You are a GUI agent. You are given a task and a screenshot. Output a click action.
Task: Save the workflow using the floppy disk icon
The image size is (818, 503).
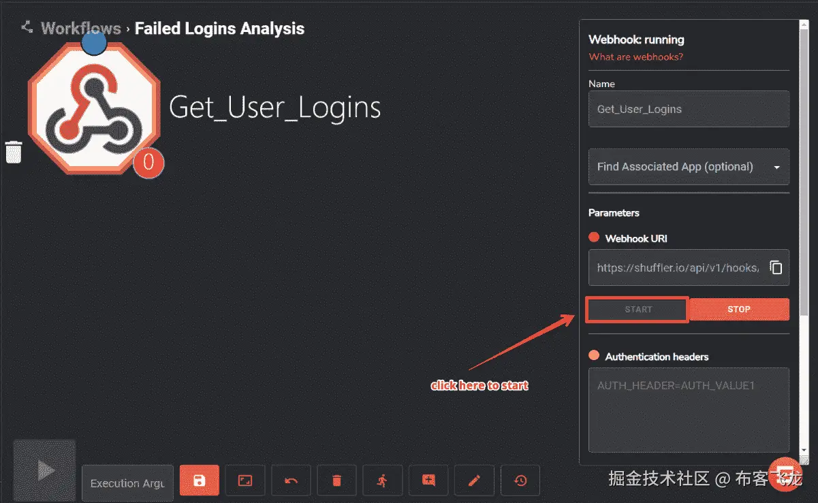point(199,480)
